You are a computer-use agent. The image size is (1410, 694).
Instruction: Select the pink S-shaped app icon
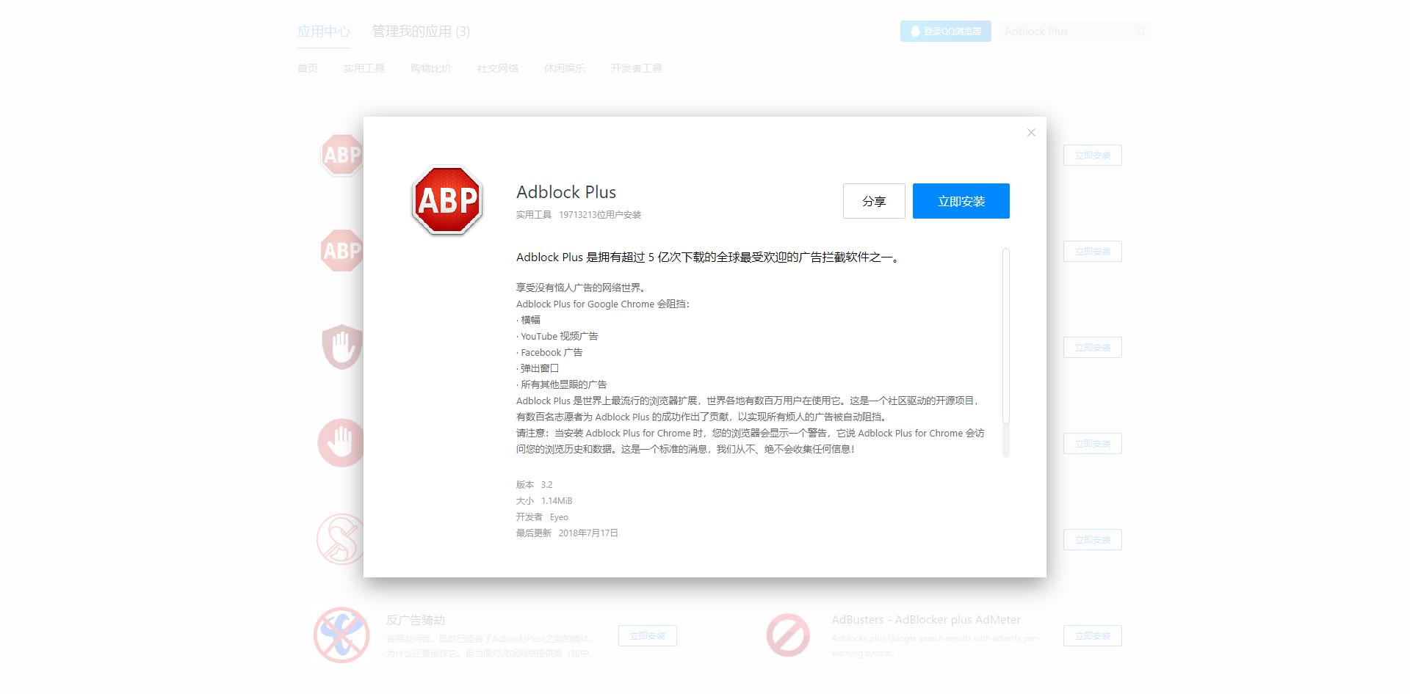[x=341, y=539]
